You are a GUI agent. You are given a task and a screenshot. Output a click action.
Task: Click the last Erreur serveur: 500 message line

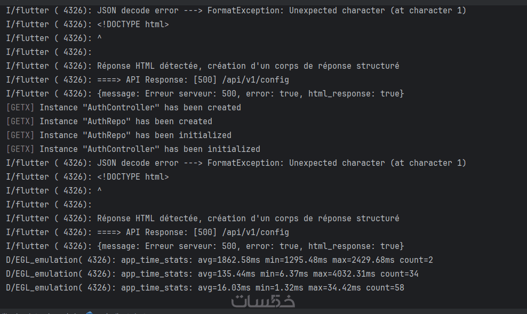point(250,246)
